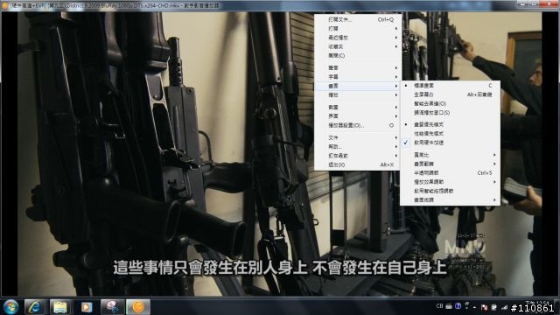The image size is (560, 315).
Task: Expand the 畫面翻轉 submenu
Action: 450,164
